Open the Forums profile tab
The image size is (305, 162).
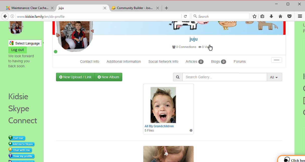click(240, 61)
